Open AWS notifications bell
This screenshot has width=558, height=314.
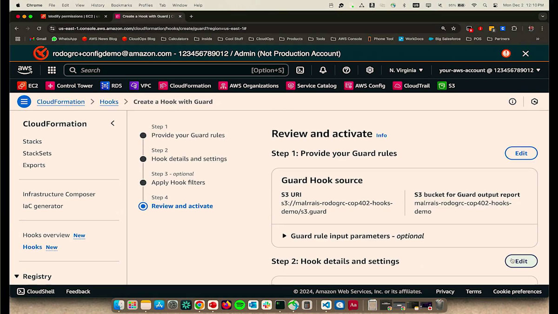(x=323, y=70)
